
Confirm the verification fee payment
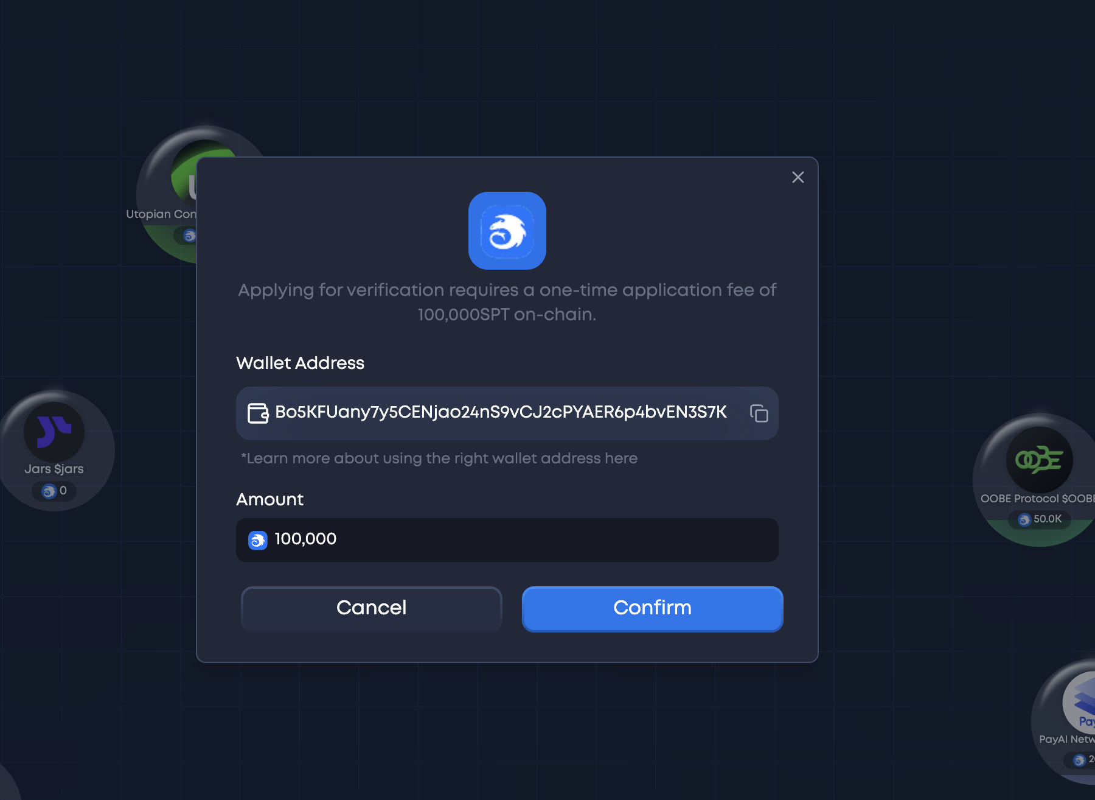(652, 609)
